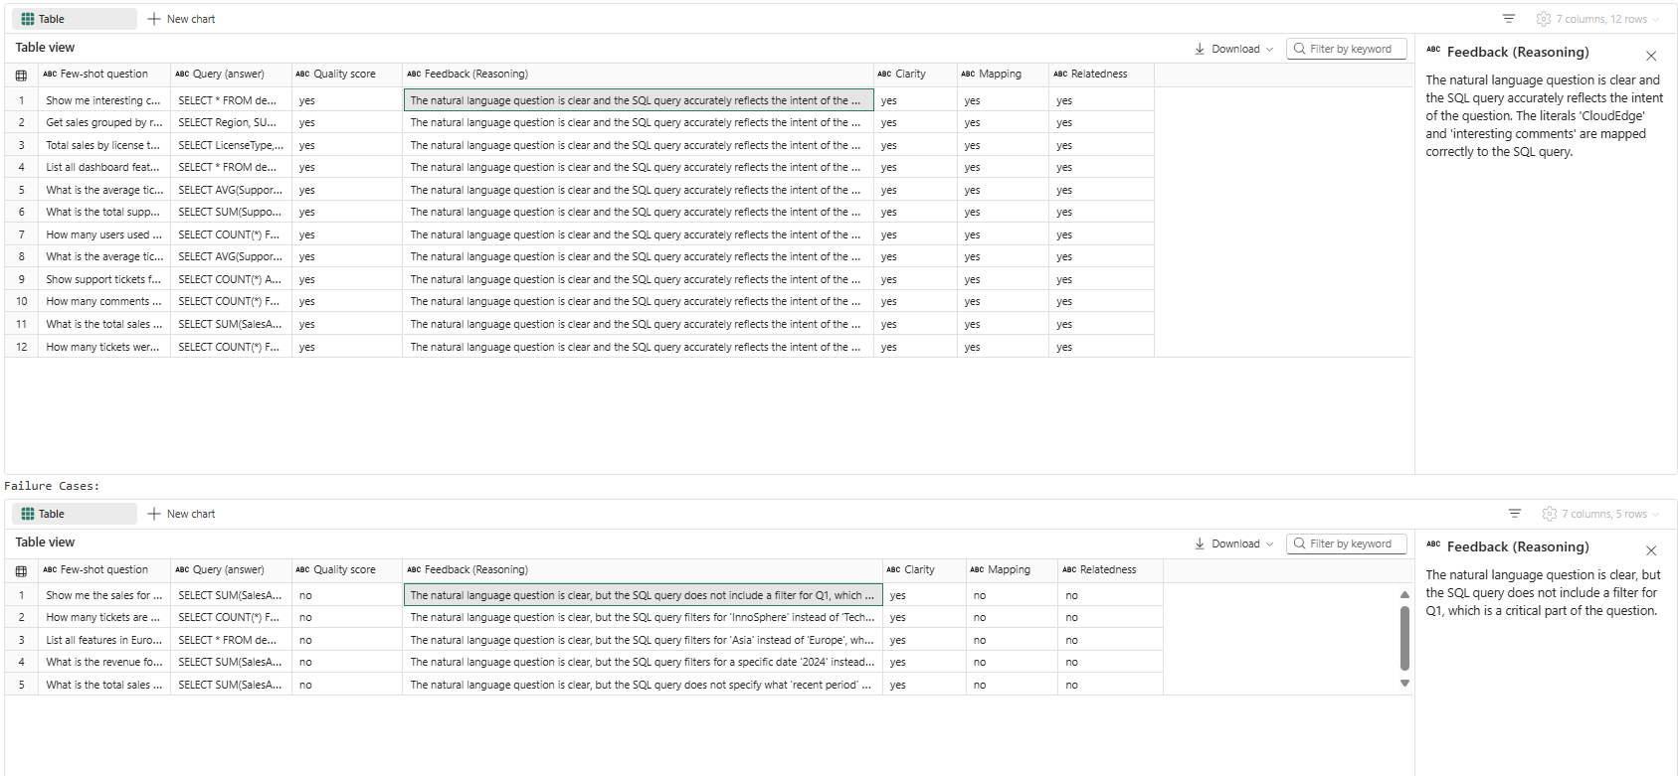
Task: Select Mapping column header in top table
Action: [1003, 75]
